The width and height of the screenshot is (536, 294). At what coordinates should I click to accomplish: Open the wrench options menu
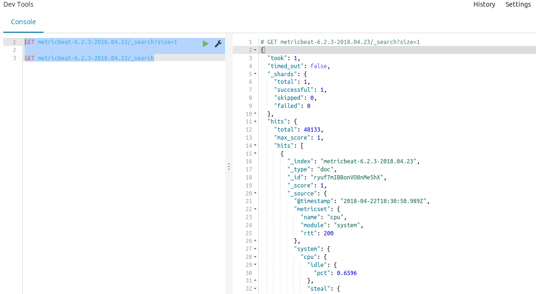218,44
